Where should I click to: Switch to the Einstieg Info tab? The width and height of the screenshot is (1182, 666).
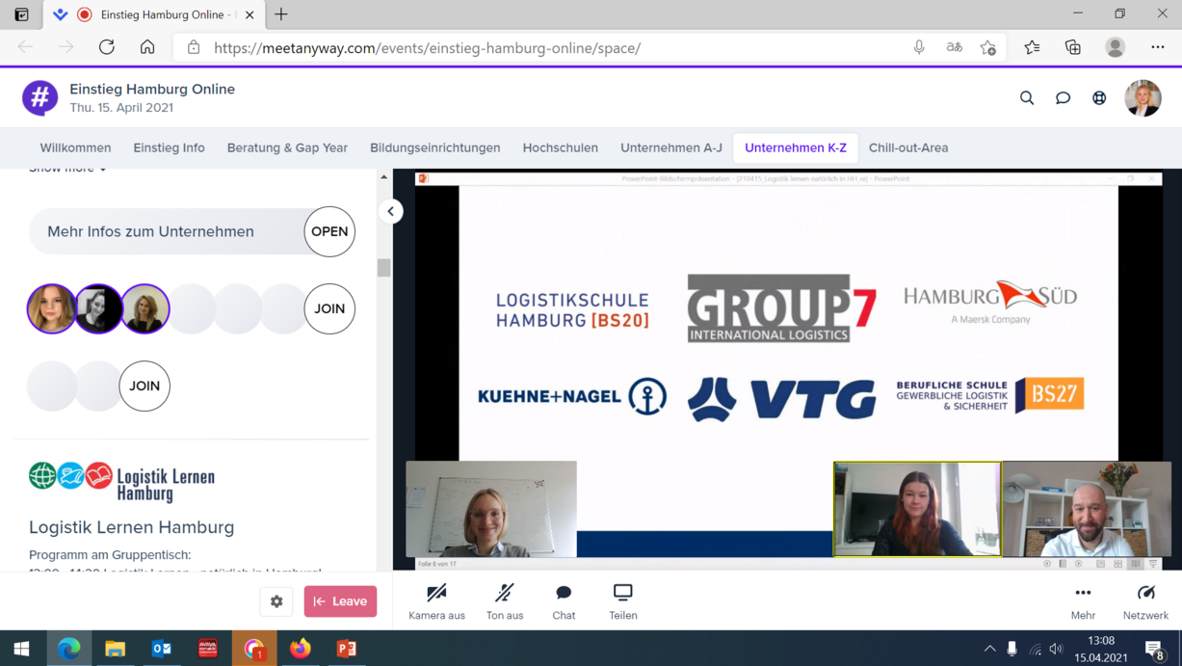coord(169,147)
